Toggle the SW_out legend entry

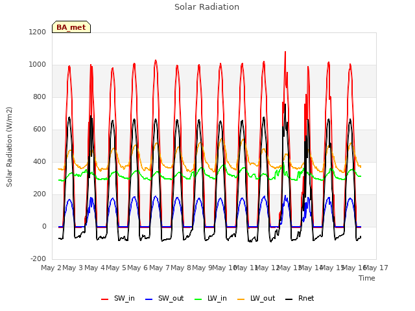[165, 298]
